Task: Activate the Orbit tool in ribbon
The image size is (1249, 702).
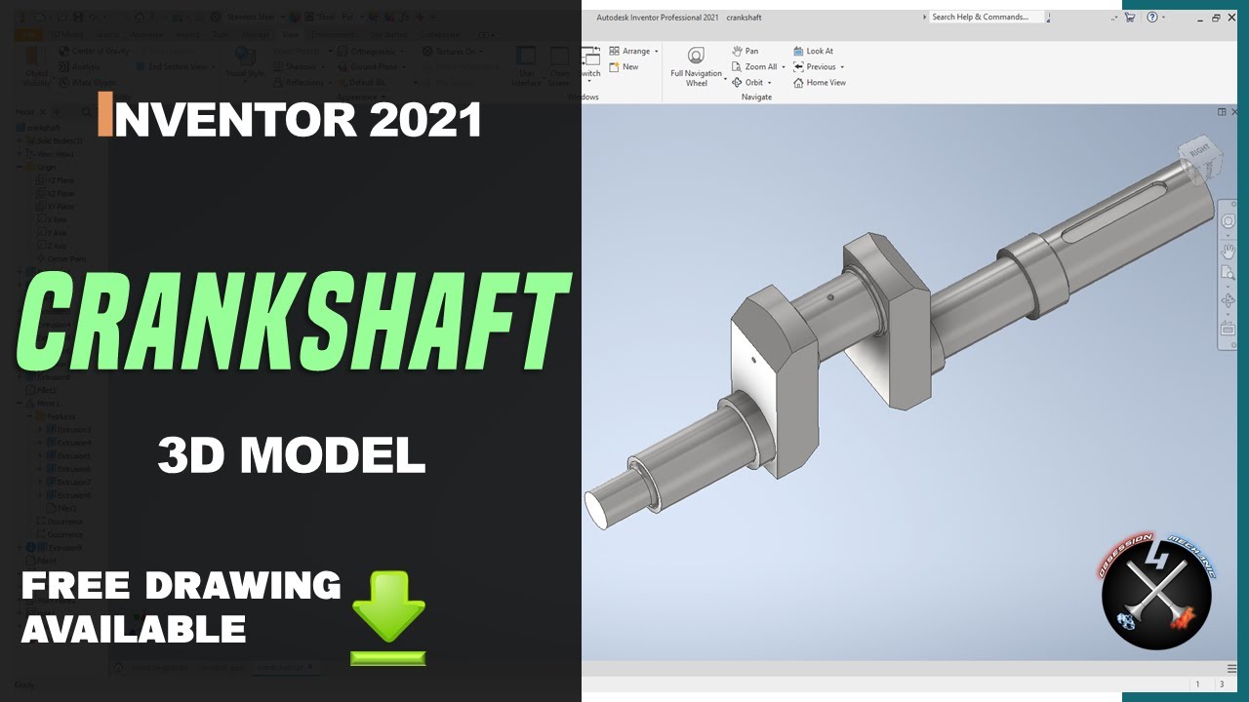Action: tap(747, 82)
